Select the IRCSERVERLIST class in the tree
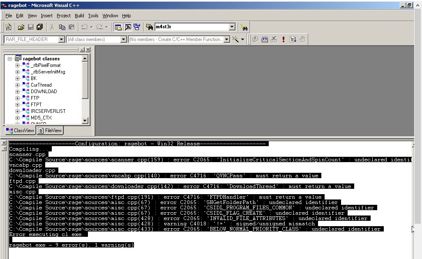The width and height of the screenshot is (422, 259). pos(48,111)
